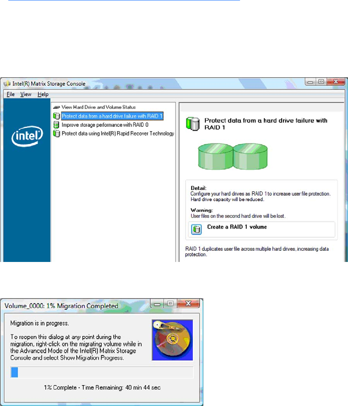The image size is (348, 406).
Task: Click 'User files on the second hard drive will be lost'
Action: [x=238, y=216]
